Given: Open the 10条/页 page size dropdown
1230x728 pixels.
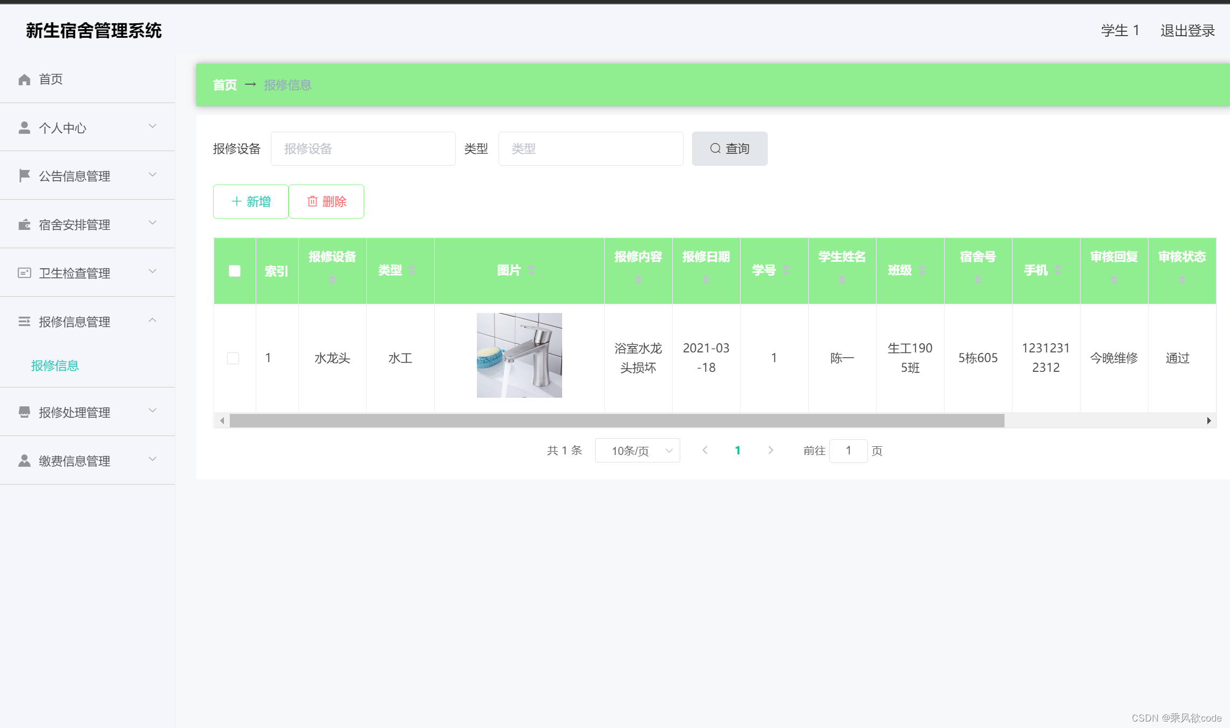Looking at the screenshot, I should [x=637, y=451].
